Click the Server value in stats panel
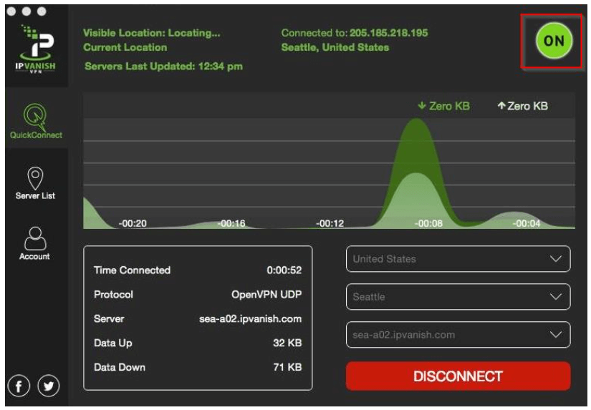This screenshot has height=410, width=591. pyautogui.click(x=250, y=319)
